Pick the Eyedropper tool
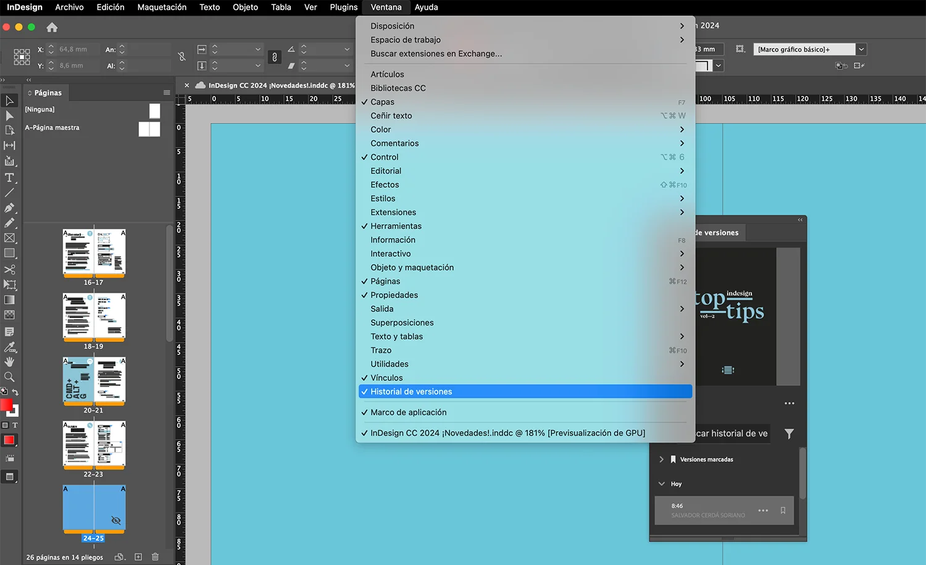 pos(9,347)
